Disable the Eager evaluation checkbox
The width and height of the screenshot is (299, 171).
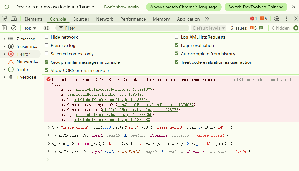click(177, 45)
